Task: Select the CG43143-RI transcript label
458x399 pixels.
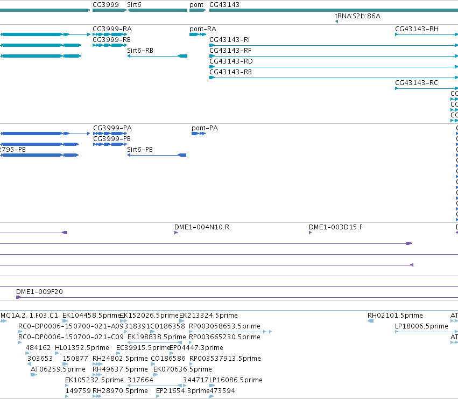Action: pos(230,40)
